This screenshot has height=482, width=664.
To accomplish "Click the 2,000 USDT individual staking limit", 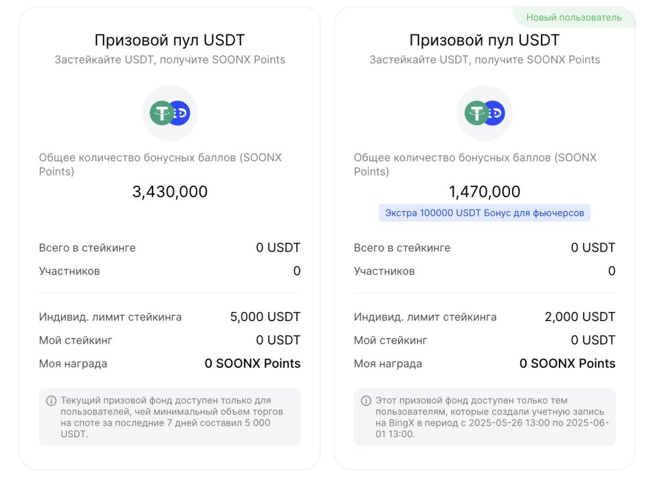I will (x=579, y=317).
